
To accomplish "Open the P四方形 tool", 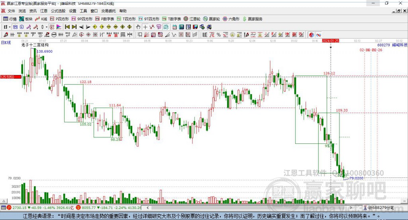I will (59, 19).
